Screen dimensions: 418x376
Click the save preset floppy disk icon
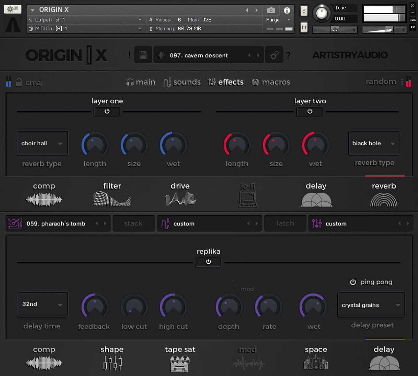pyautogui.click(x=143, y=55)
